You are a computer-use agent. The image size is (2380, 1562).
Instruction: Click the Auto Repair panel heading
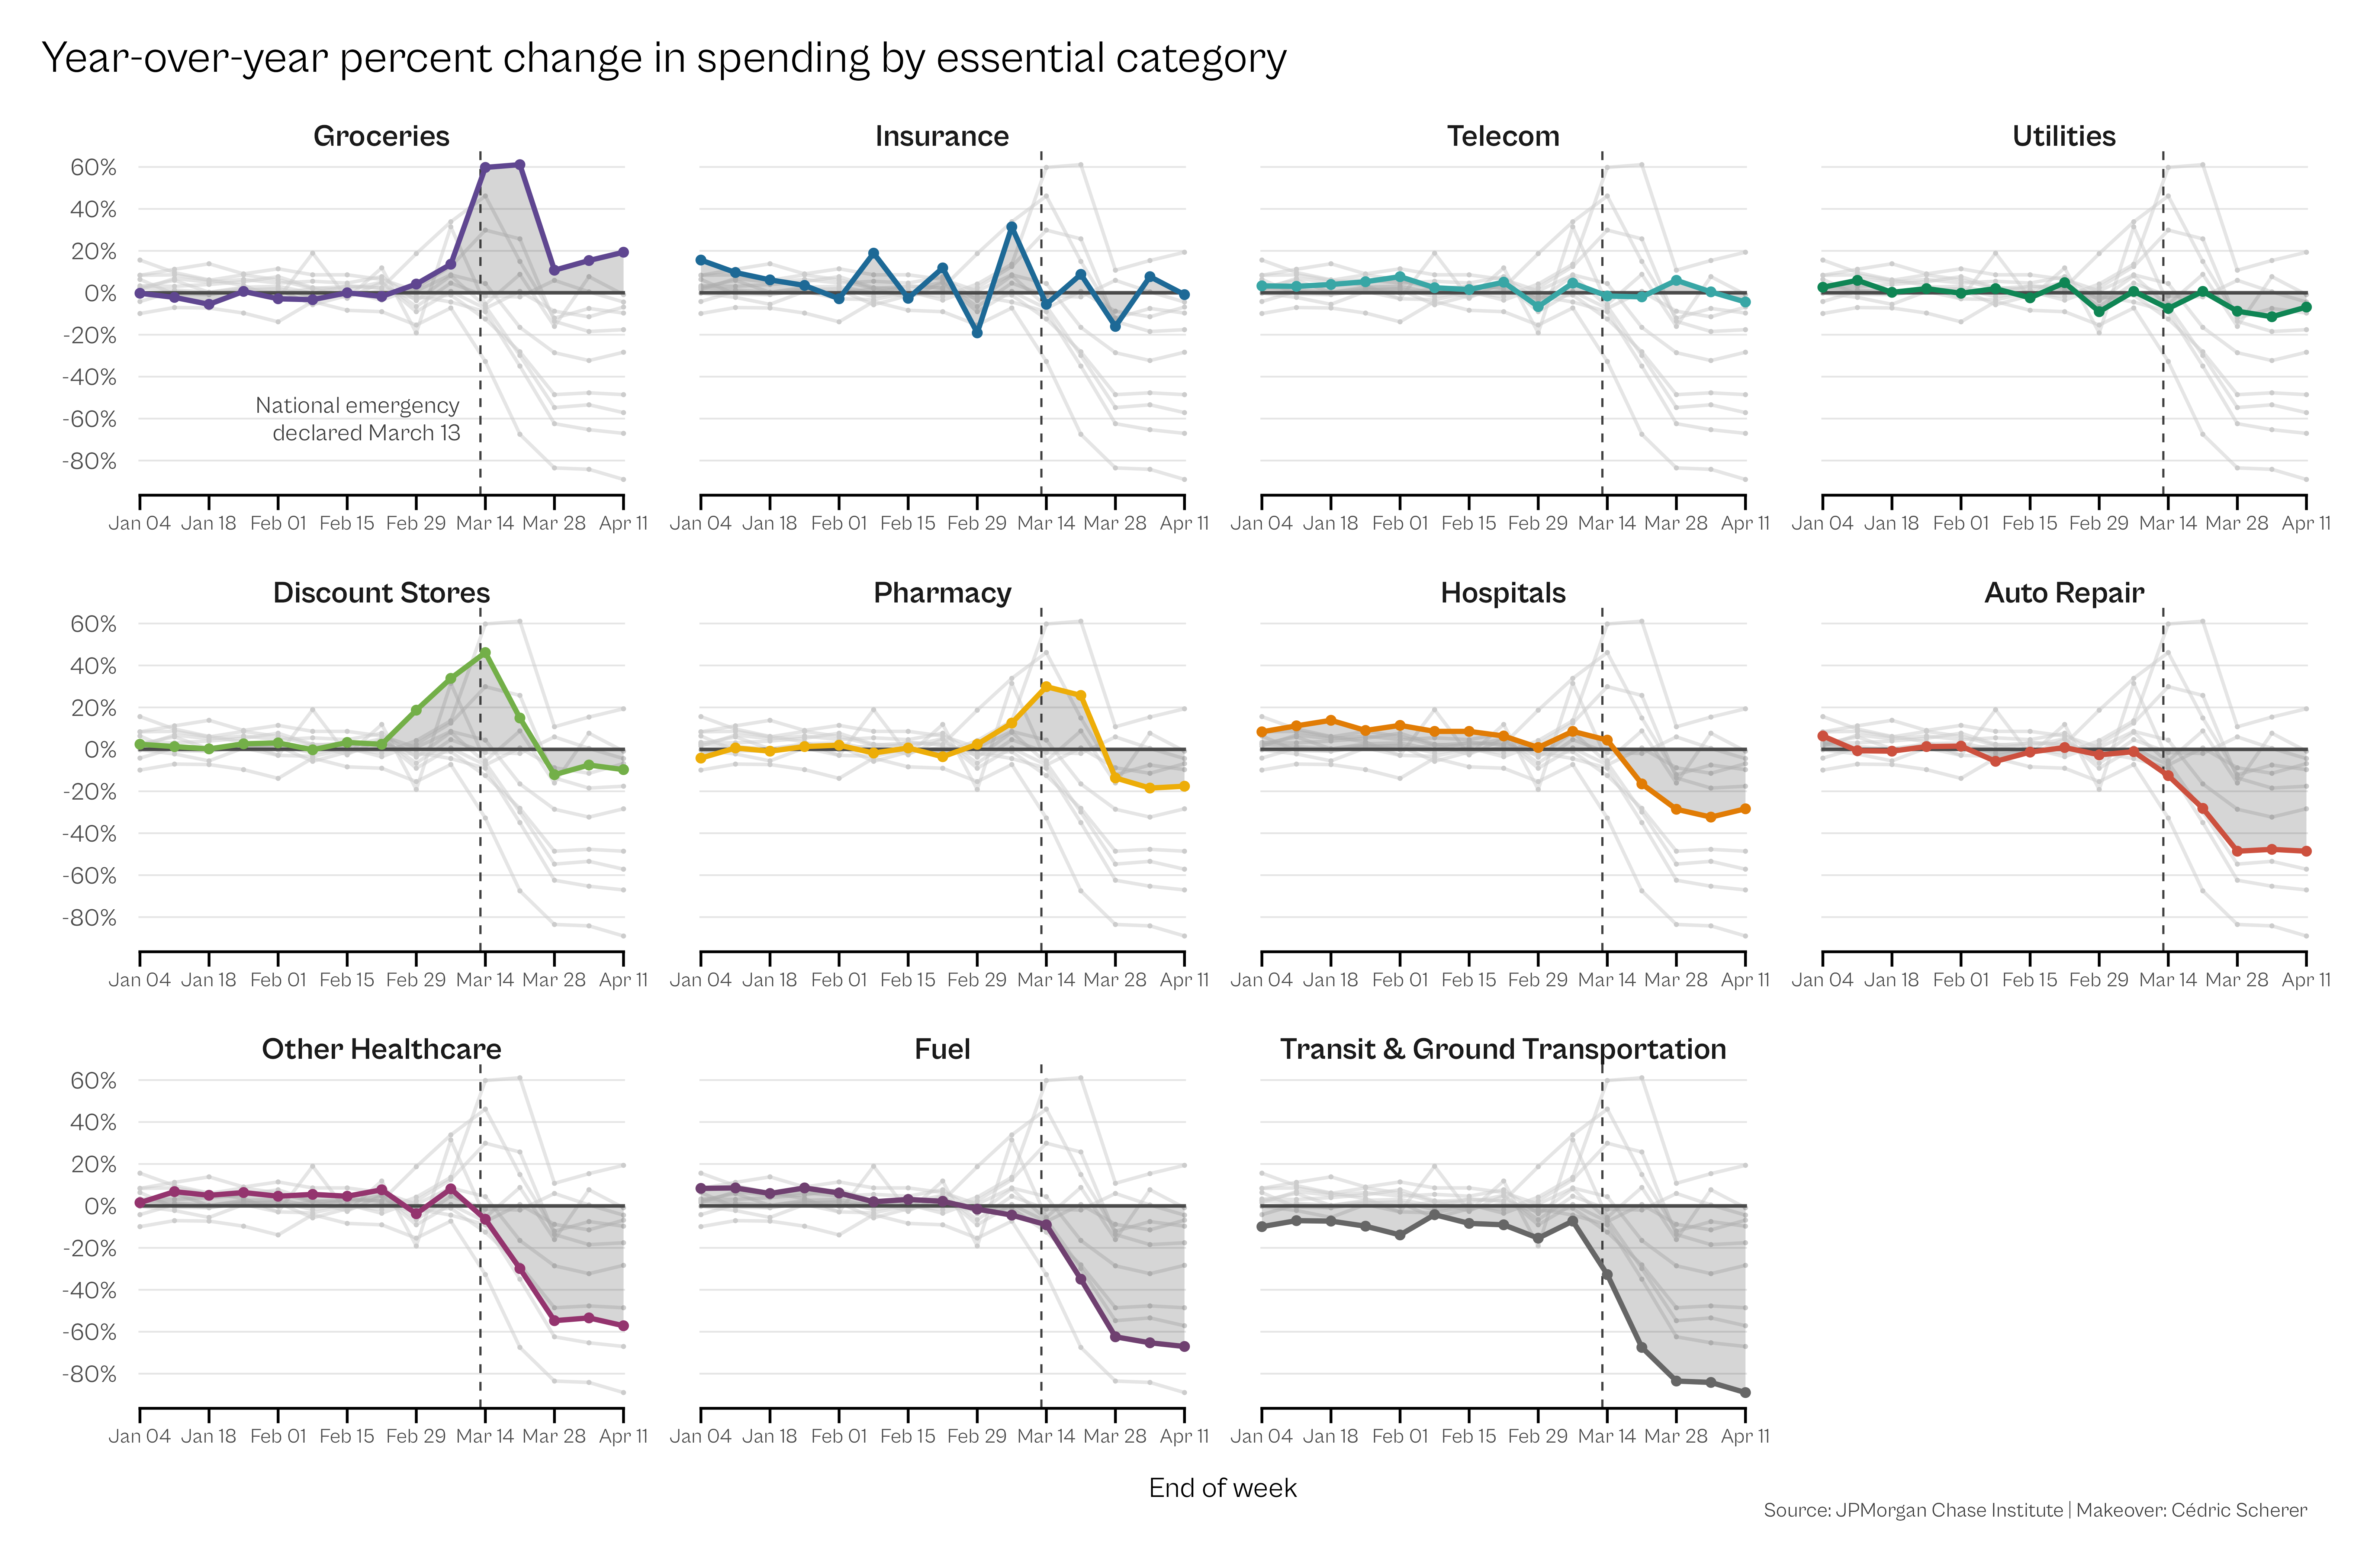[2063, 593]
